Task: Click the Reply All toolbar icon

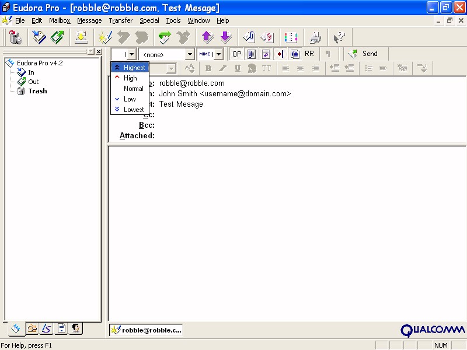Action: click(142, 37)
